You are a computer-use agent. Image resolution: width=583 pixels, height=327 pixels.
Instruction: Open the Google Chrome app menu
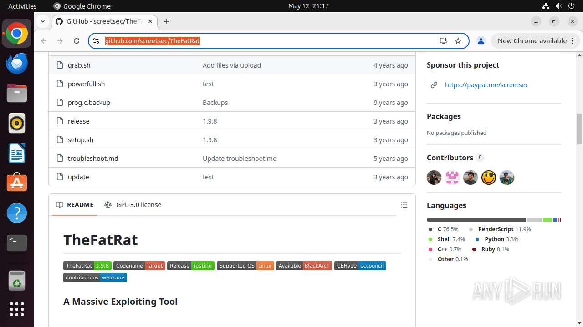click(x=82, y=6)
